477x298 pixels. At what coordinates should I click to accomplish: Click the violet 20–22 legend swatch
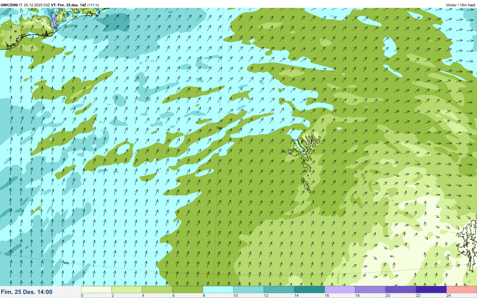click(x=401, y=289)
